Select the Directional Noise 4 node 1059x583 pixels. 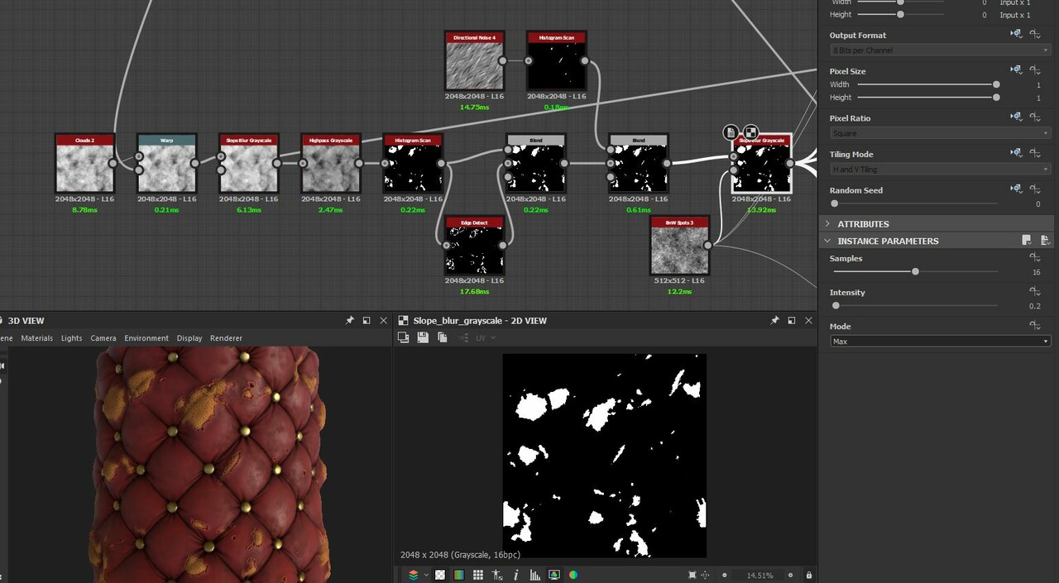tap(475, 61)
